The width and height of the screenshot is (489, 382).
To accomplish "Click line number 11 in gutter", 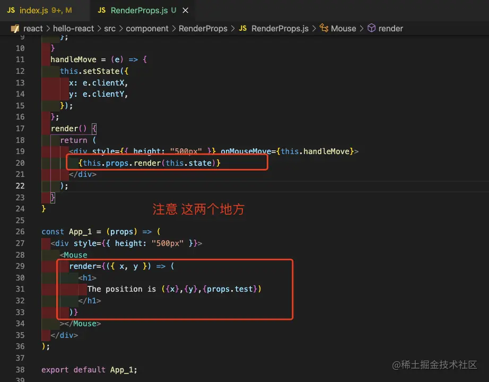I will pos(20,60).
